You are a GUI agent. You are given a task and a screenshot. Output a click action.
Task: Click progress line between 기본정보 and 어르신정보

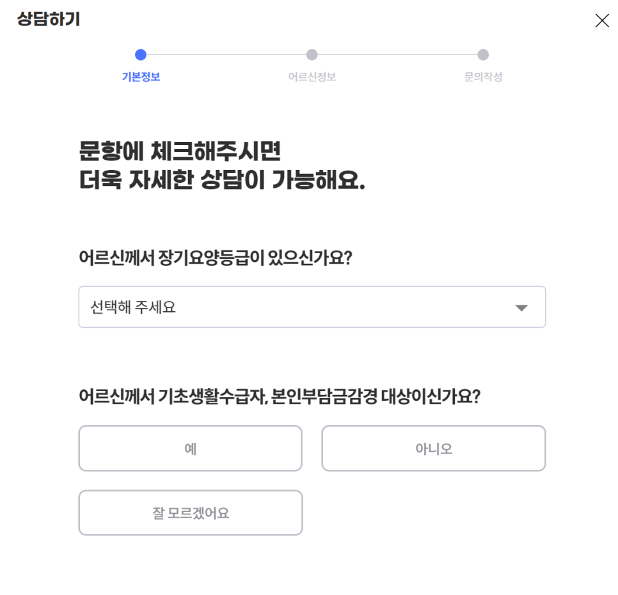click(226, 55)
